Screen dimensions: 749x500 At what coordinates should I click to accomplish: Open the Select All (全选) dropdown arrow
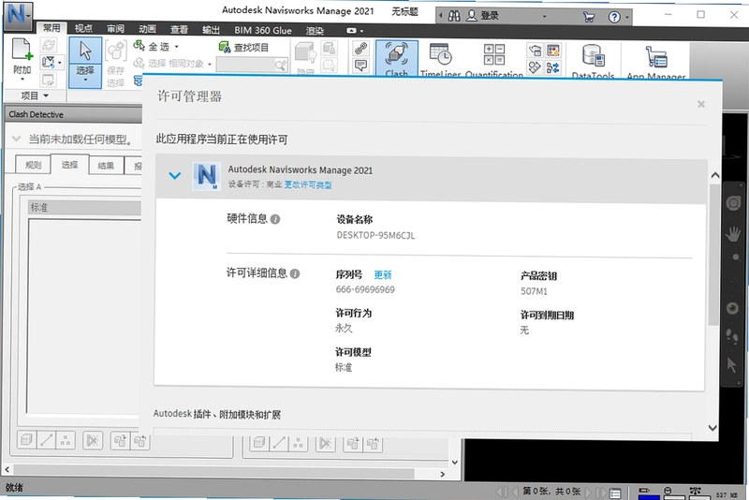click(x=176, y=47)
